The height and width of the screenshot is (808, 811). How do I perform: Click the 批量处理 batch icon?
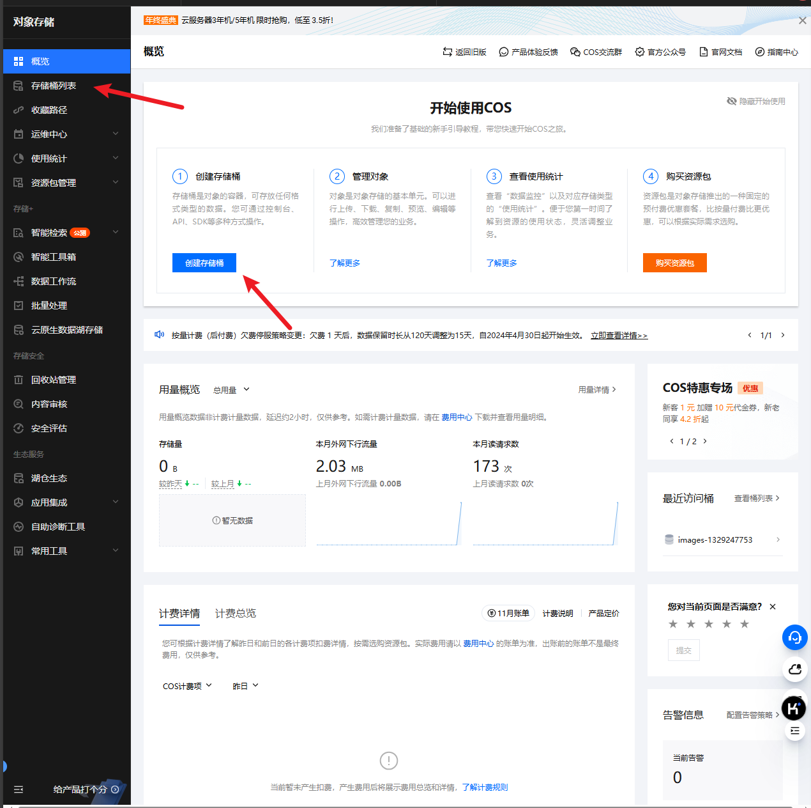click(19, 306)
